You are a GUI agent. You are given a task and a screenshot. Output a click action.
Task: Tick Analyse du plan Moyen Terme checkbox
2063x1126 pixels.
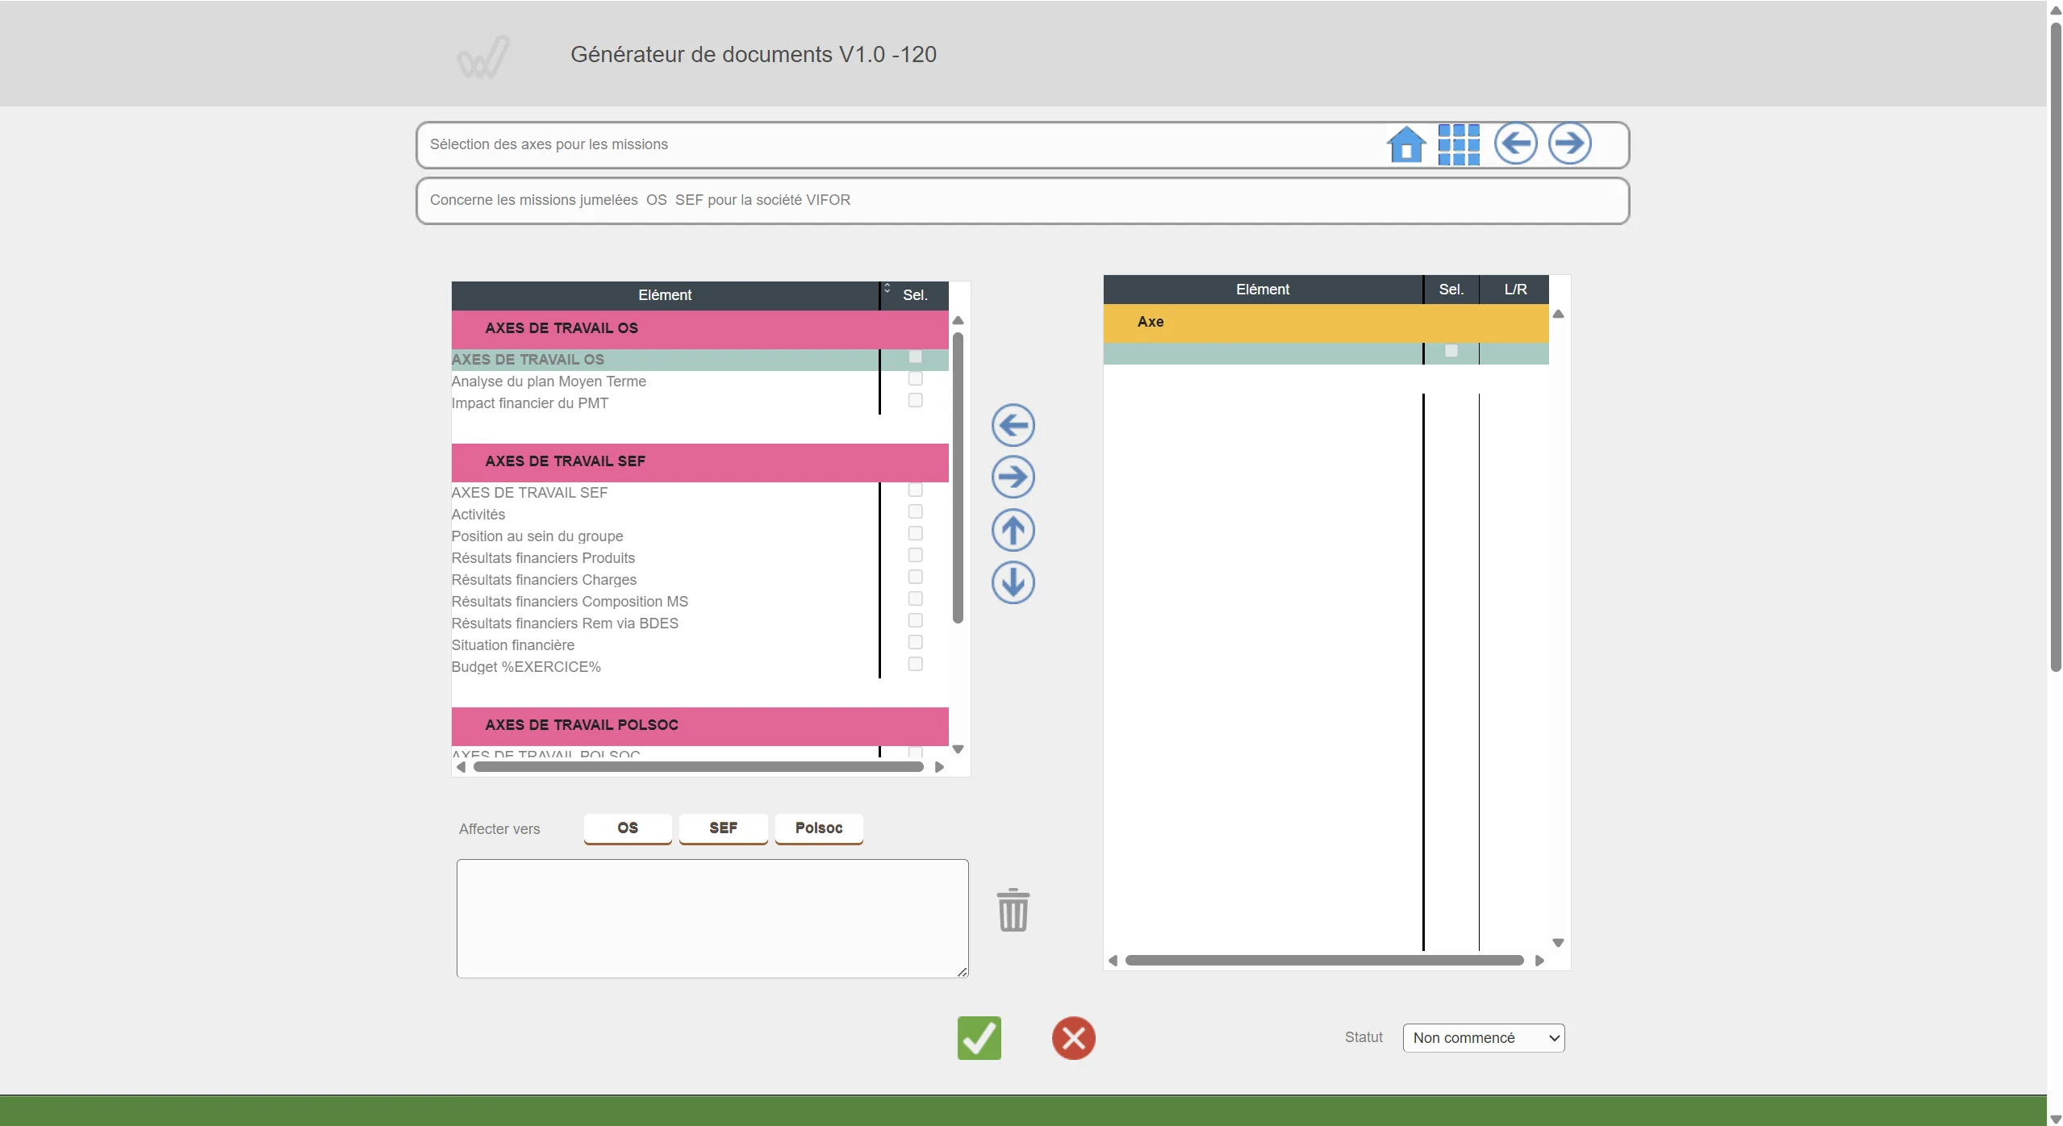tap(915, 378)
